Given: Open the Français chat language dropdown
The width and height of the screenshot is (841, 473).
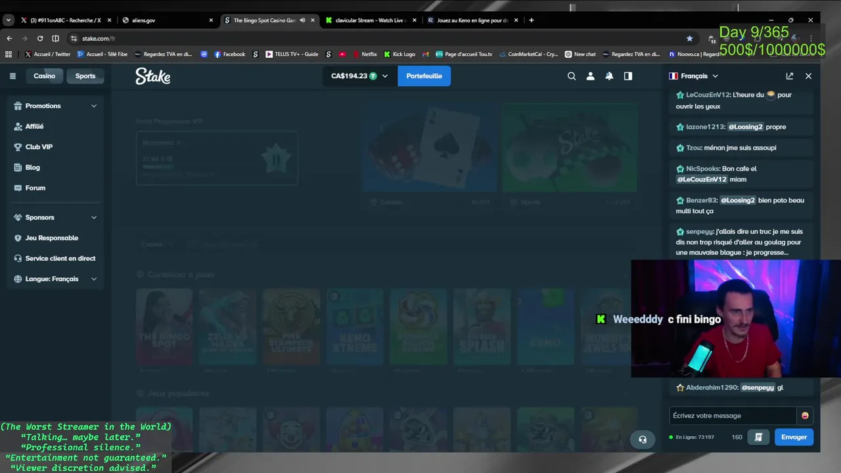Looking at the screenshot, I should click(x=694, y=76).
